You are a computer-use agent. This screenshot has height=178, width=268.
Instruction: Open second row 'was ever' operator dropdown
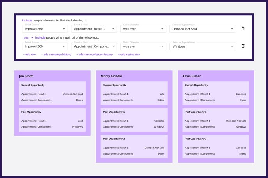[x=143, y=46]
